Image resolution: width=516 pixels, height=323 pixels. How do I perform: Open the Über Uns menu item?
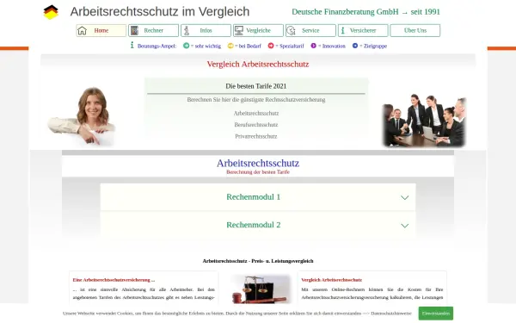[x=415, y=31]
